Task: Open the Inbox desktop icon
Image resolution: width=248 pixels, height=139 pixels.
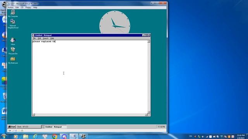Action: [13, 41]
